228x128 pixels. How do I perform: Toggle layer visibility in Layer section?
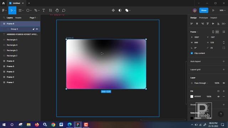224,83
